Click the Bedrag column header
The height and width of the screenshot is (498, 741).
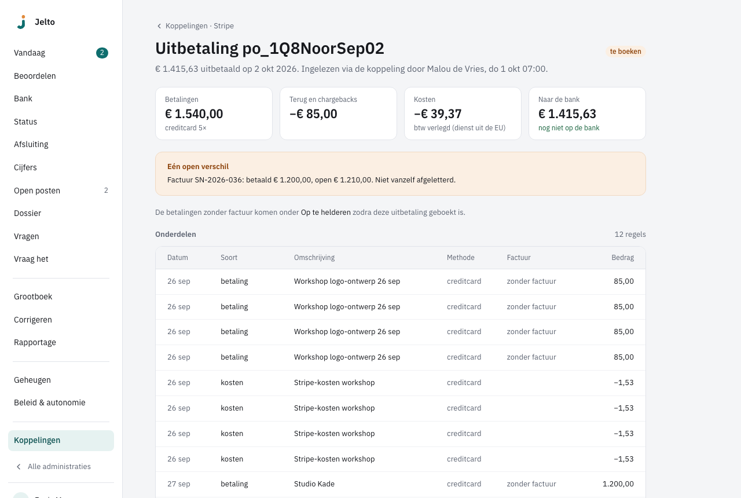tap(623, 258)
